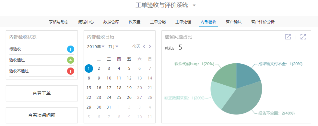Open the 7月 month dropdown

pyautogui.click(x=113, y=47)
